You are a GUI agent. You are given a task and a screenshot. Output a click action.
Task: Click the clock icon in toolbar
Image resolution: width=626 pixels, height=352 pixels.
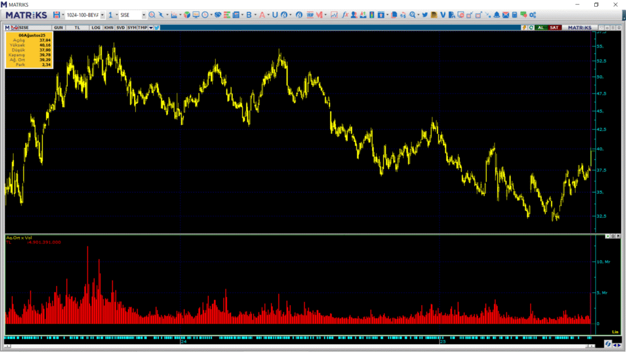coord(204,15)
